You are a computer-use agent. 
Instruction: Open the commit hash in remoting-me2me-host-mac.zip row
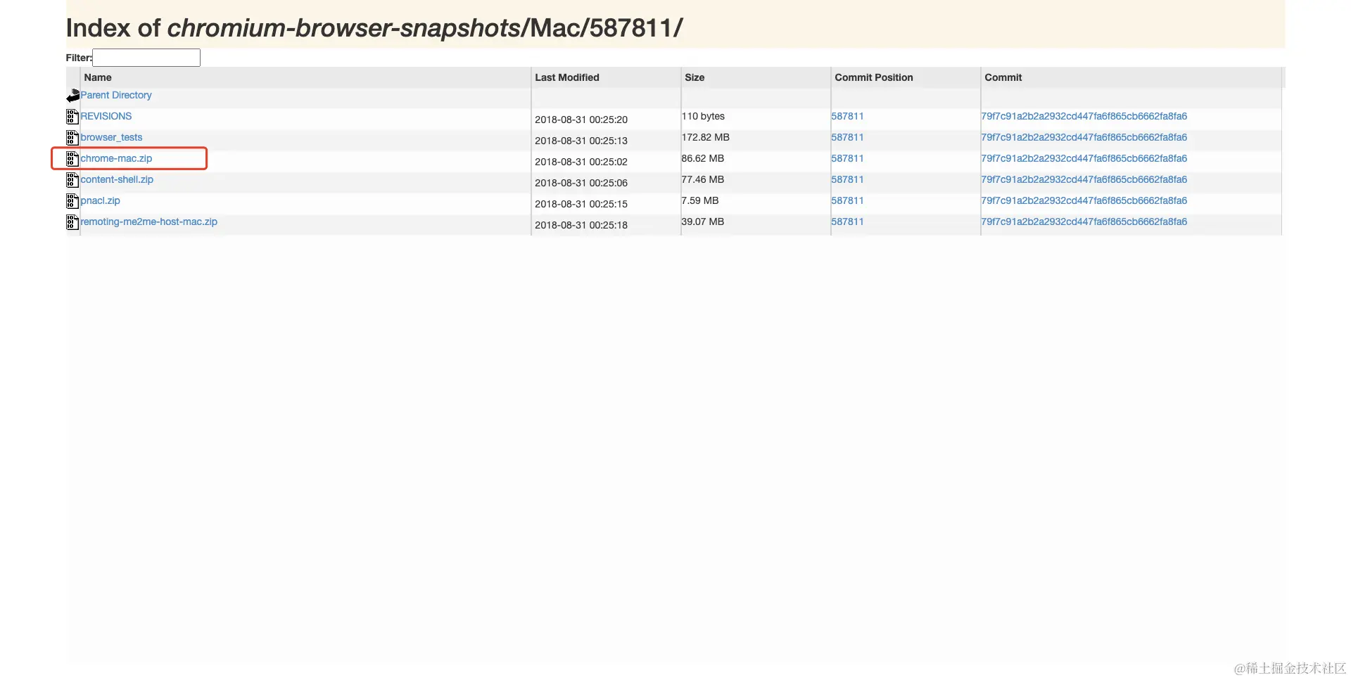pos(1084,222)
